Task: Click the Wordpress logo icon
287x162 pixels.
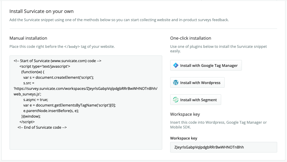Action: point(176,82)
